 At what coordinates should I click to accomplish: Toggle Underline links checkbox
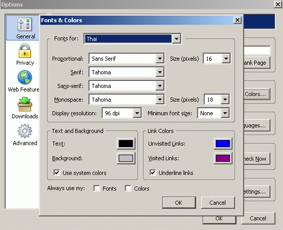point(153,172)
